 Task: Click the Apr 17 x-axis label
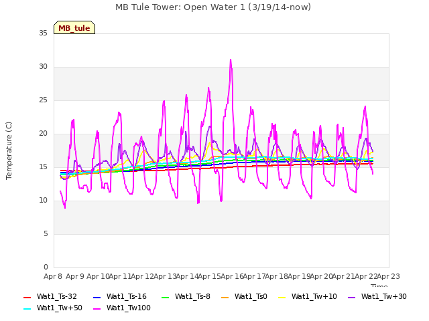tap(254, 276)
